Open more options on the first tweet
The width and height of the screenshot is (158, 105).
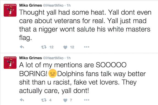tap(87, 47)
